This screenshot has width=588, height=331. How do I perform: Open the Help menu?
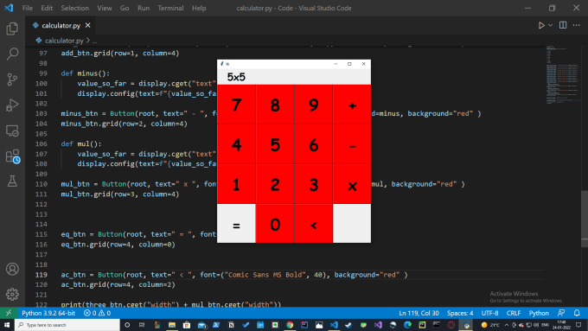point(199,8)
